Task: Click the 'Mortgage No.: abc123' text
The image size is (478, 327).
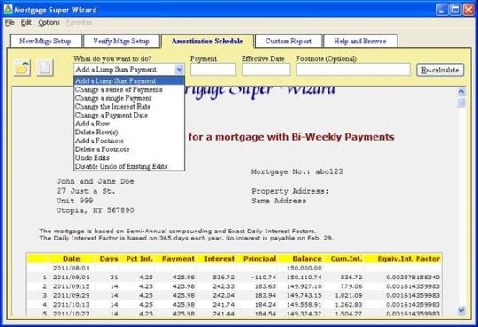Action: (297, 171)
